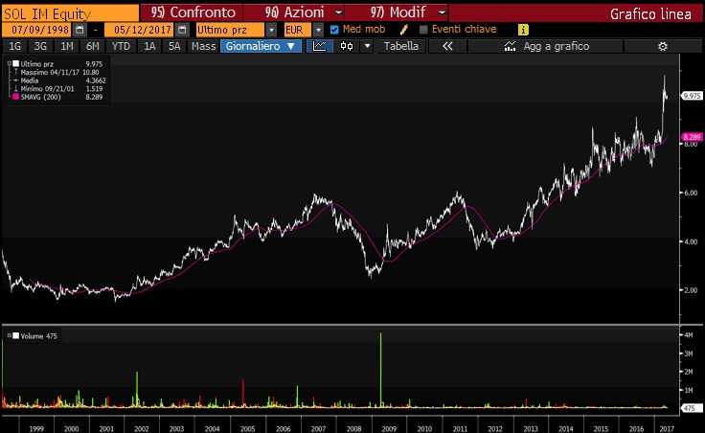Click the magenta SMAVG (200) color swatch

coord(12,96)
